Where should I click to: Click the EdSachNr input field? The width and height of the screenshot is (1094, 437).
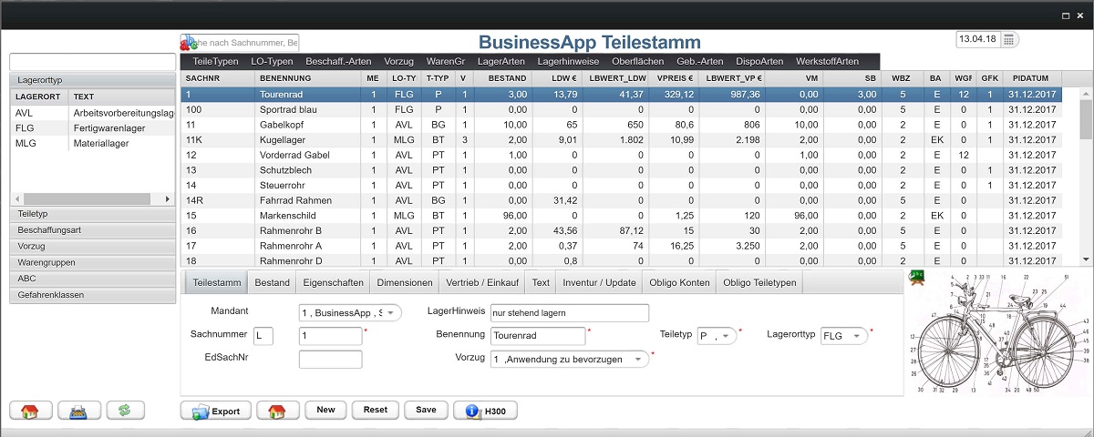click(x=330, y=360)
